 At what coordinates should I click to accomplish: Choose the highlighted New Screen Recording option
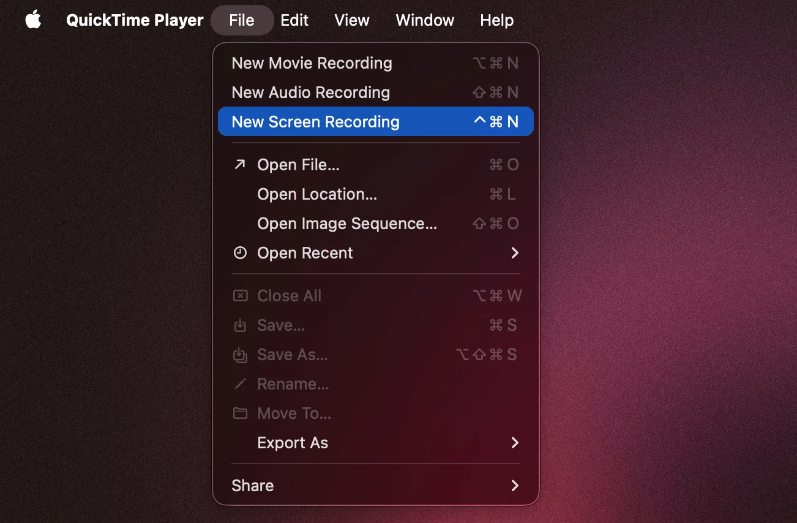315,121
